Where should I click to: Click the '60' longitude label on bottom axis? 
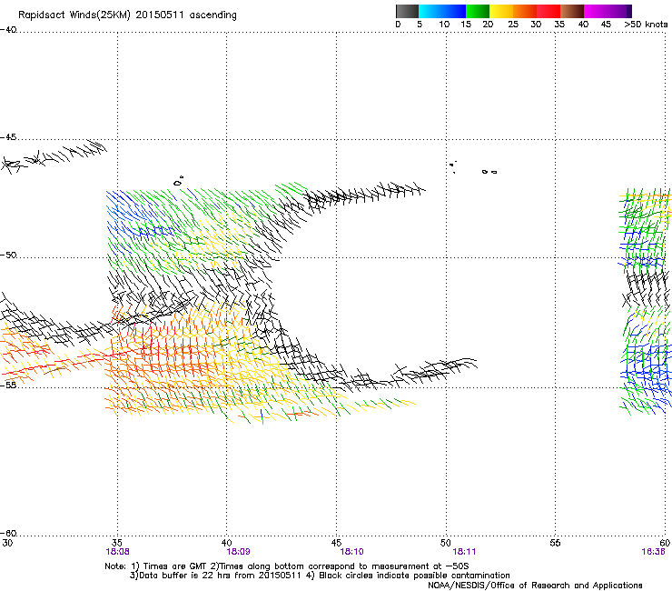(x=665, y=543)
